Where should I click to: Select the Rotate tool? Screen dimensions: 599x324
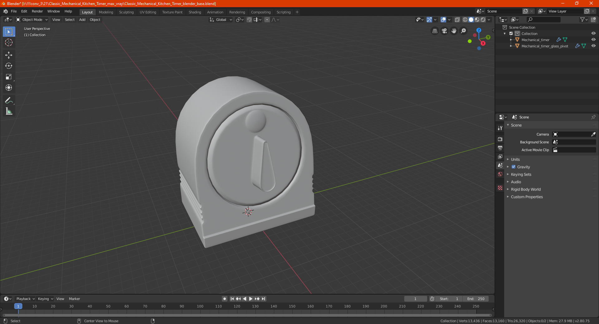(9, 66)
